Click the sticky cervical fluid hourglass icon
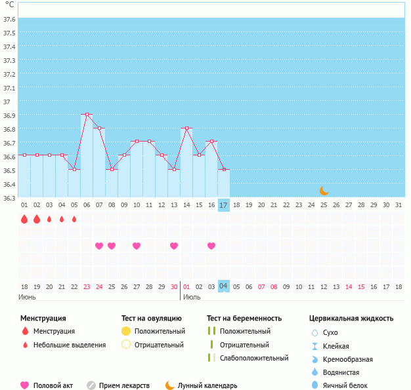The image size is (411, 390). point(315,346)
